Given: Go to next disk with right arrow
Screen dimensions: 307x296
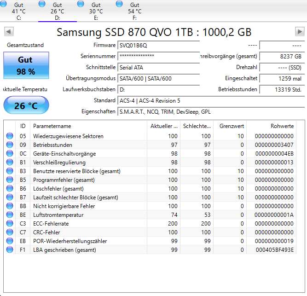Looking at the screenshot, I should (x=300, y=31).
